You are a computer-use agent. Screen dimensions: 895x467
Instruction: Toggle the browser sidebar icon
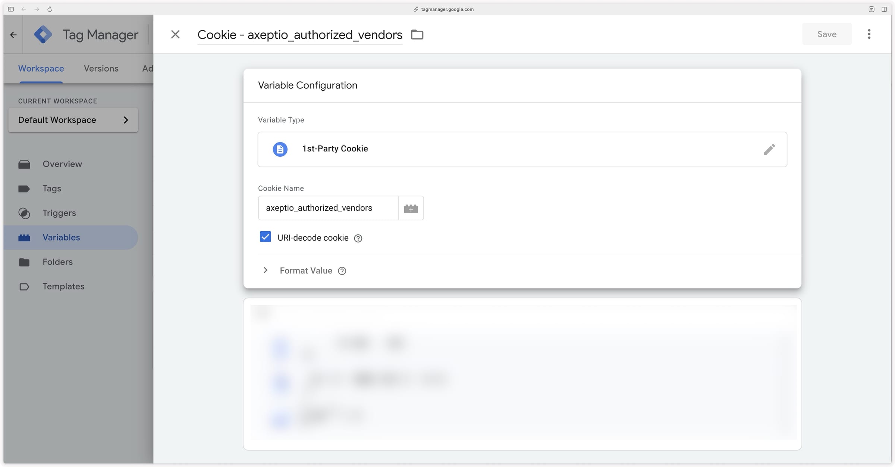tap(11, 9)
